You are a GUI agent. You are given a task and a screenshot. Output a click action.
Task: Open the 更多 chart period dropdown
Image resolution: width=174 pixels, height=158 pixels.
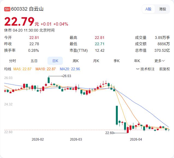pos(160,61)
